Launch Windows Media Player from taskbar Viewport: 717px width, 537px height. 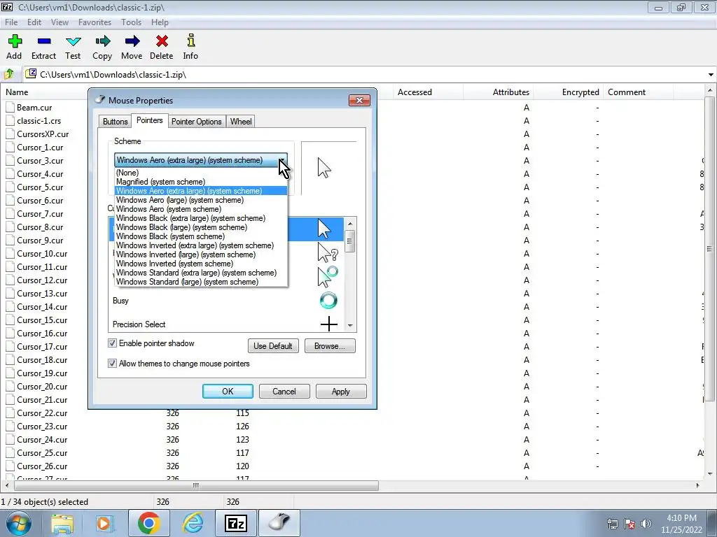(105, 523)
